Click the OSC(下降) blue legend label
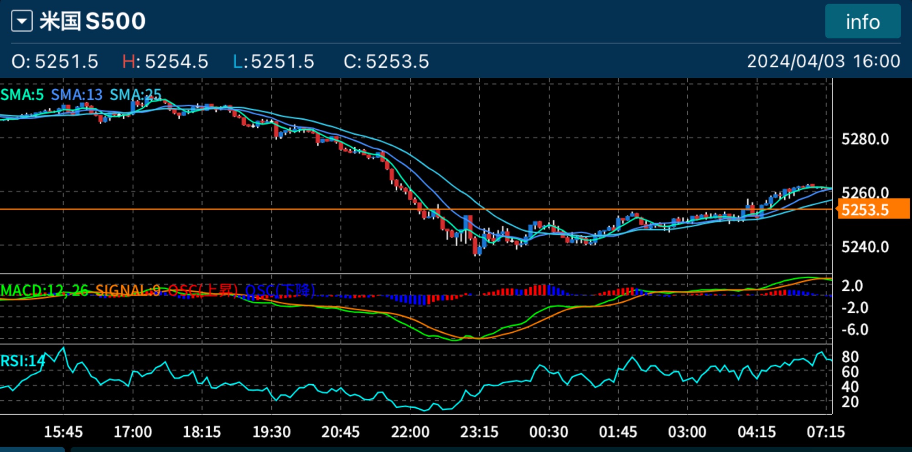 coord(280,290)
